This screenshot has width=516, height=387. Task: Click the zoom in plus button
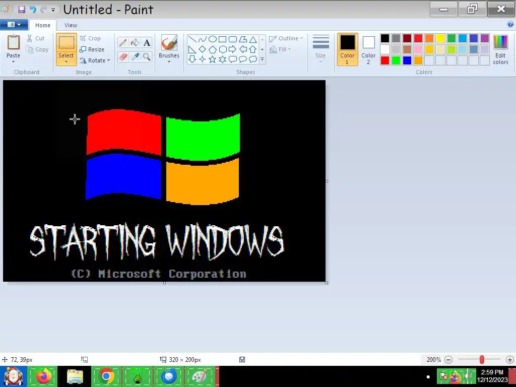510,360
